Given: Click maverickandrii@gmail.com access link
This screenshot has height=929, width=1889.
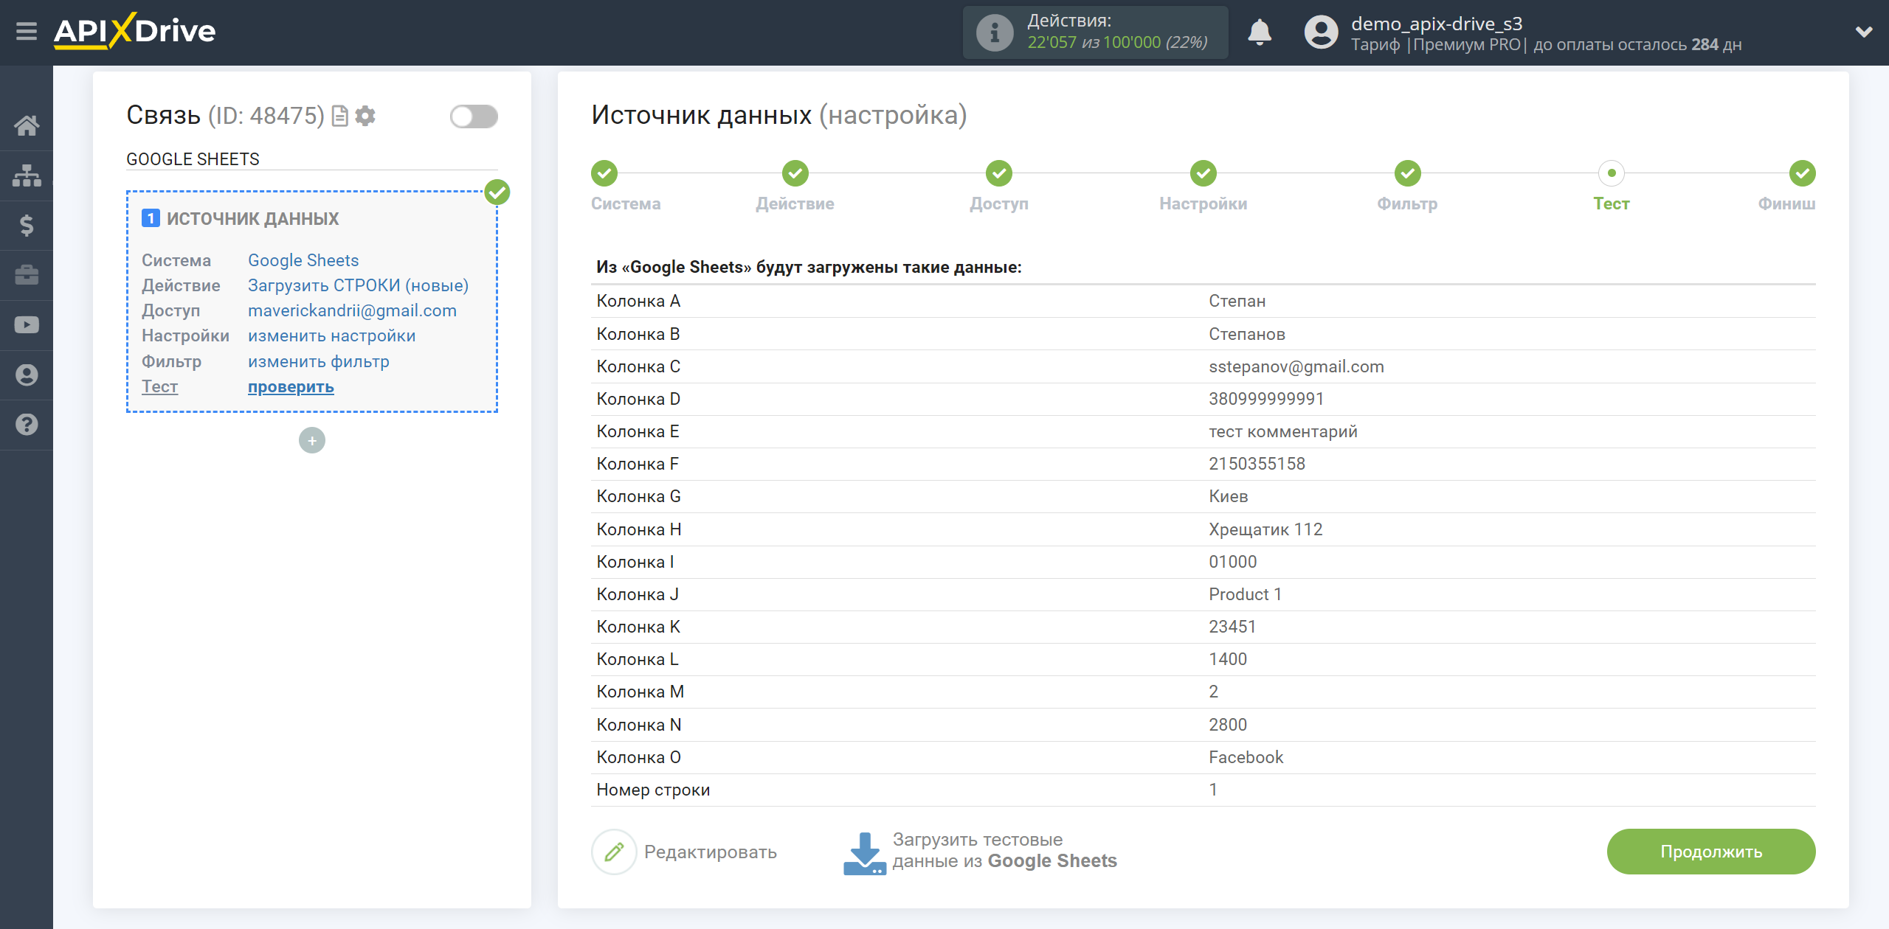Looking at the screenshot, I should 352,310.
